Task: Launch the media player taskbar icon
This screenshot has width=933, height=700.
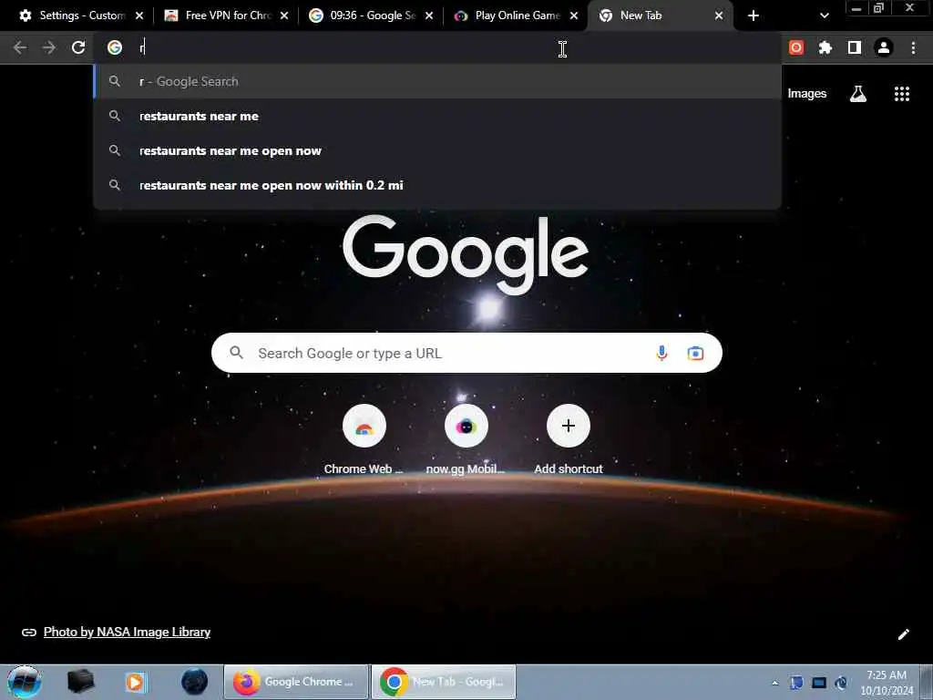Action: pos(136,682)
